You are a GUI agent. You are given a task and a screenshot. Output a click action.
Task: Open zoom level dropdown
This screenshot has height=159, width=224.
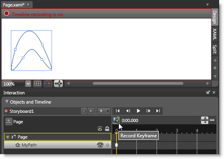point(28,84)
